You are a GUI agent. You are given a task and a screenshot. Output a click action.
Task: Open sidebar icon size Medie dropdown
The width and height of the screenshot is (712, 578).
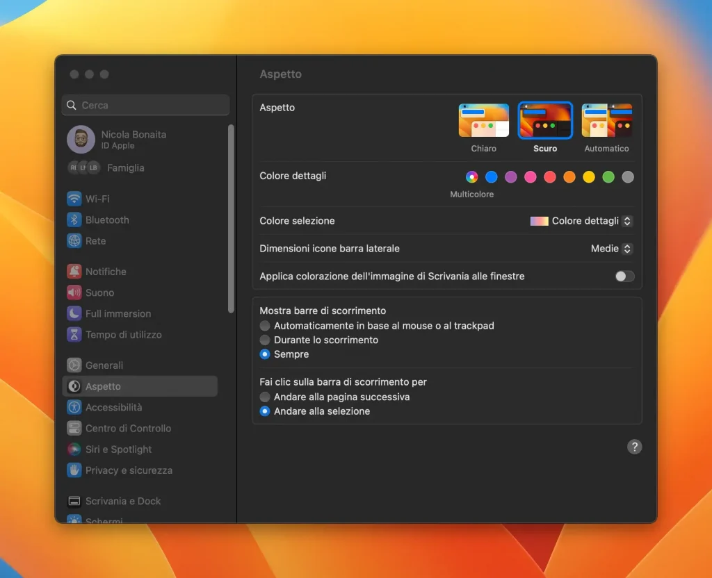pos(611,249)
